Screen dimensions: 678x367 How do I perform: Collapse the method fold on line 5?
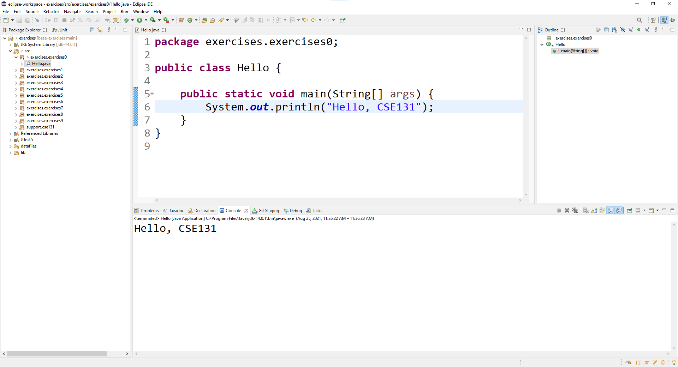coord(152,94)
